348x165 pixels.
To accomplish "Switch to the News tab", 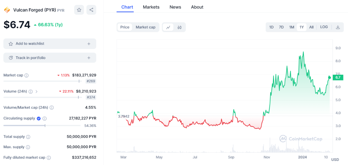I will click(175, 7).
